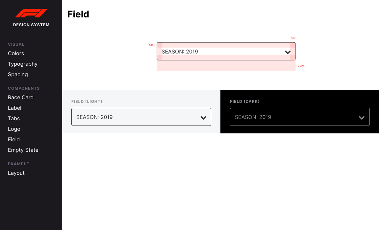This screenshot has width=379, height=230.
Task: Open Empty State page
Action: pos(23,150)
